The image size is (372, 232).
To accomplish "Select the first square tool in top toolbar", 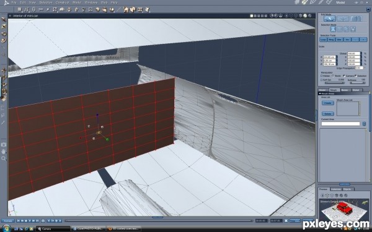I will click(20, 9).
